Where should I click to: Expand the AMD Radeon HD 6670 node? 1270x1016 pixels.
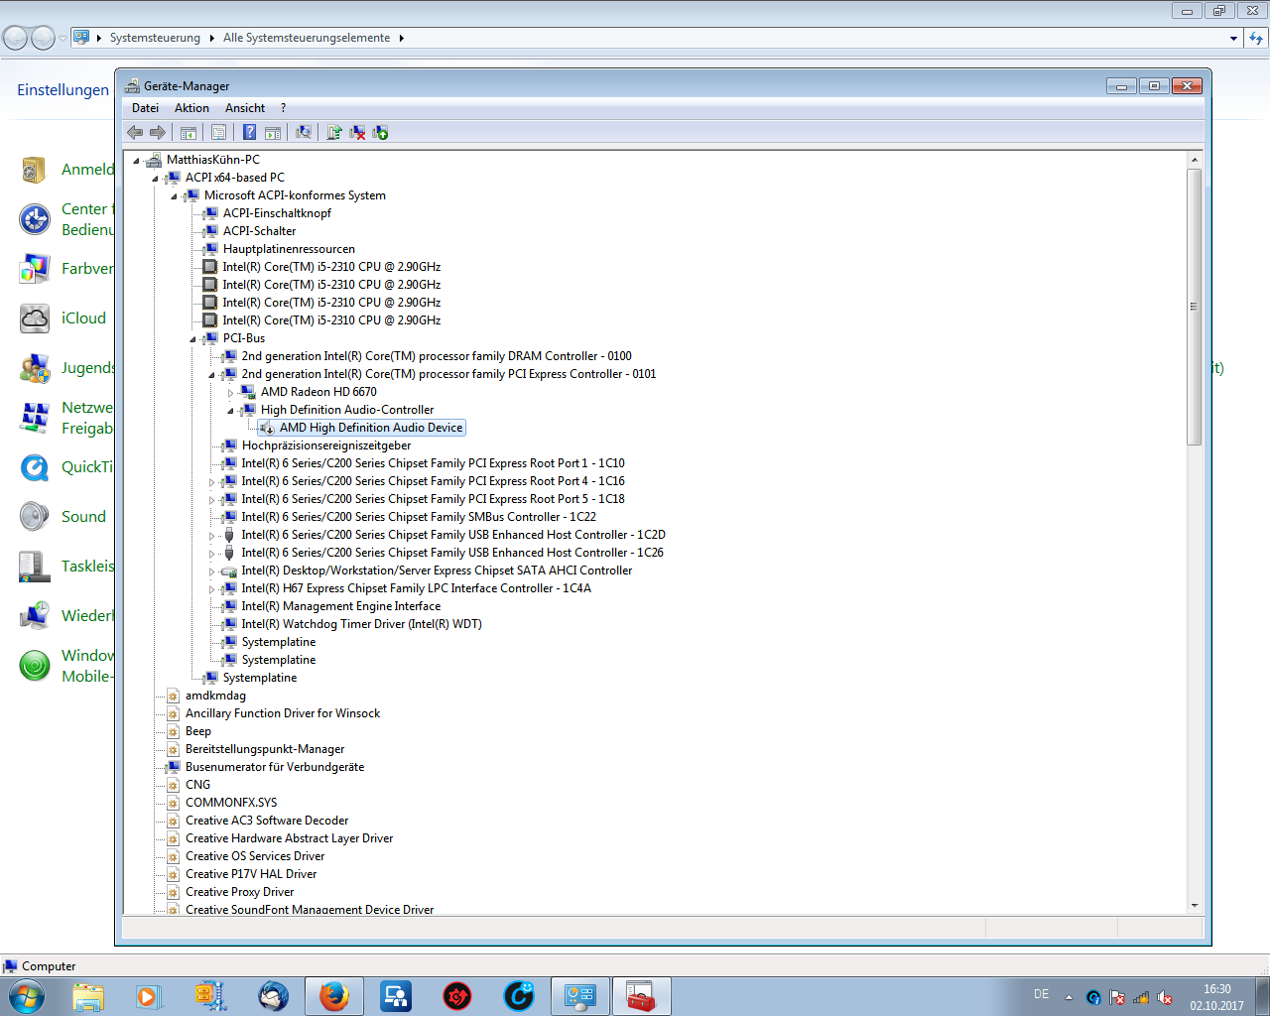coord(231,392)
